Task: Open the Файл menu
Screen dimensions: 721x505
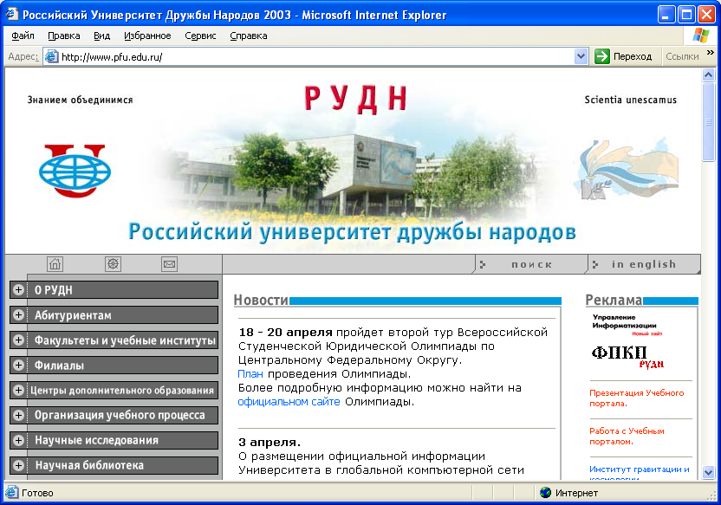Action: pyautogui.click(x=23, y=36)
